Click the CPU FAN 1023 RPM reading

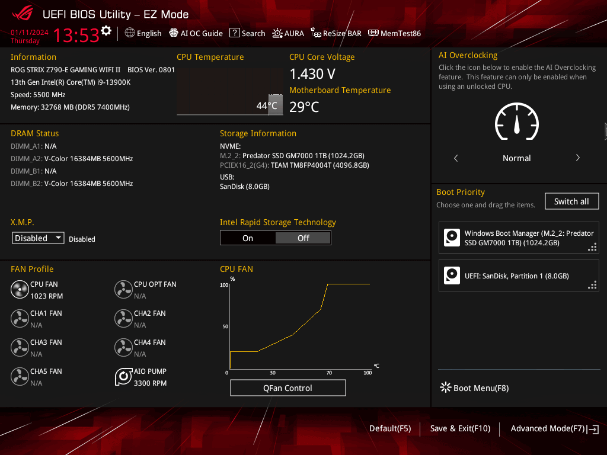tap(46, 296)
